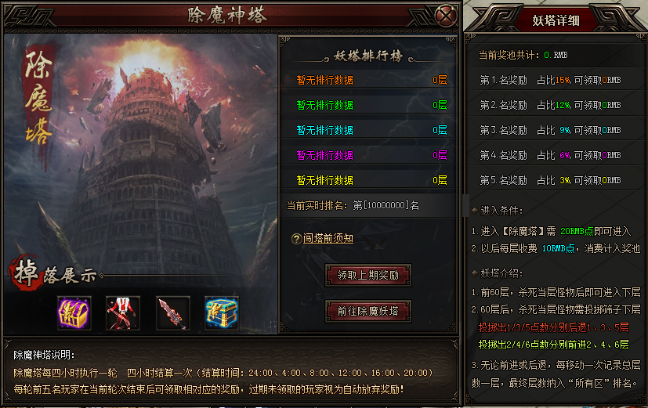Click the diamond marker beside 妖塔介绍
The width and height of the screenshot is (648, 408).
click(x=475, y=273)
